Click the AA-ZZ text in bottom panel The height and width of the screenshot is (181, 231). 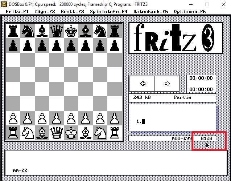pyautogui.click(x=20, y=170)
